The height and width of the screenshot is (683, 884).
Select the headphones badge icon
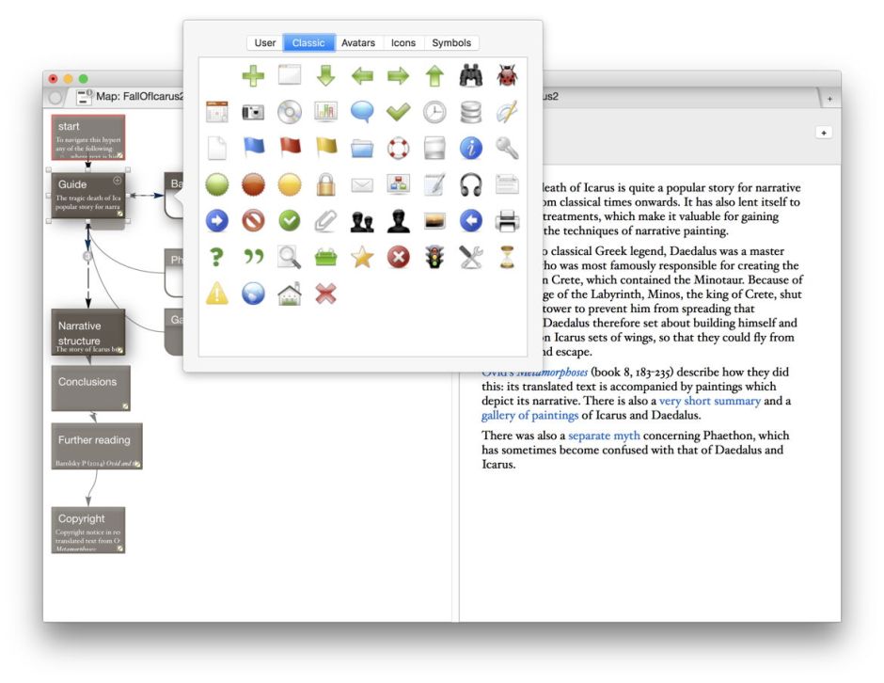[x=470, y=184]
